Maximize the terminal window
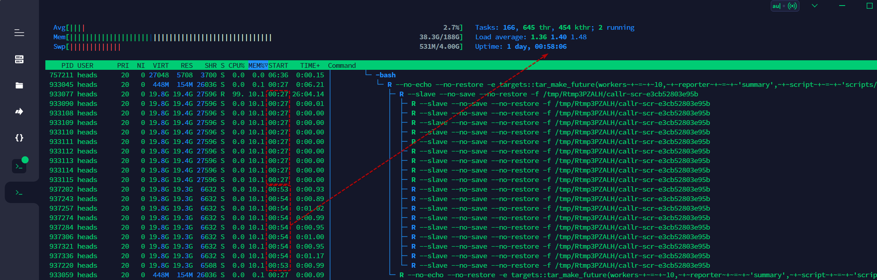 pyautogui.click(x=869, y=6)
